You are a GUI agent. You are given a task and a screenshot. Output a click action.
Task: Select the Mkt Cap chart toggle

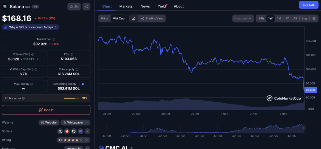coord(118,18)
